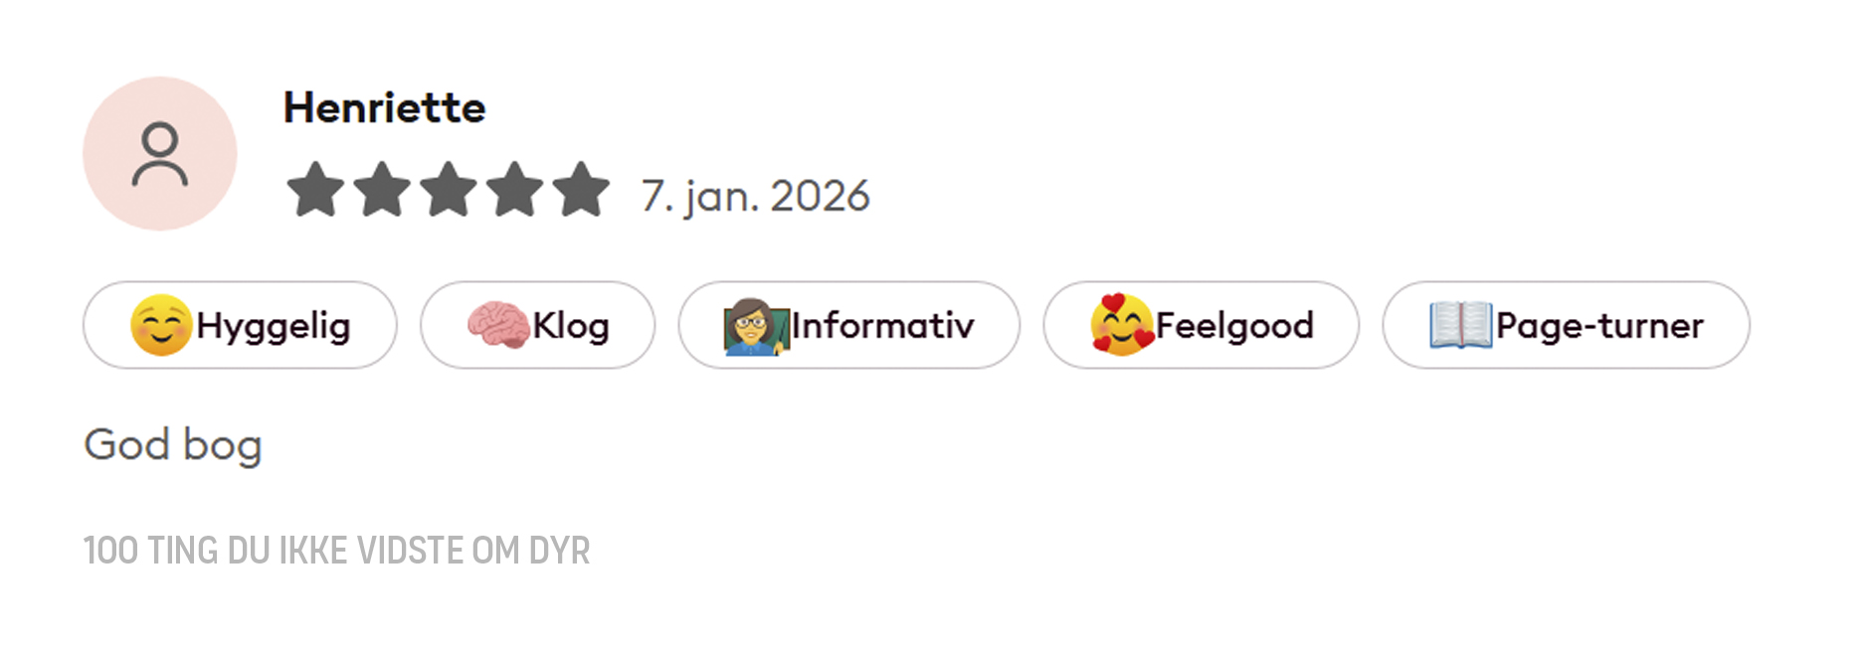The image size is (1863, 645).
Task: Click the user avatar profile icon
Action: [x=160, y=154]
